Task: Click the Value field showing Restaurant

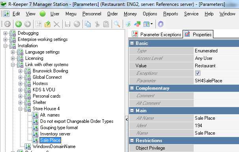Action: 216,66
